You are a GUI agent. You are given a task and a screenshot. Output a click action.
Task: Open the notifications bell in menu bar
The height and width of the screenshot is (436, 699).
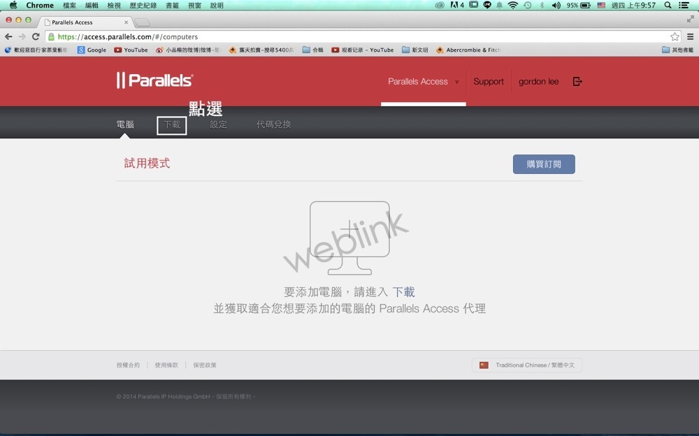click(x=499, y=6)
